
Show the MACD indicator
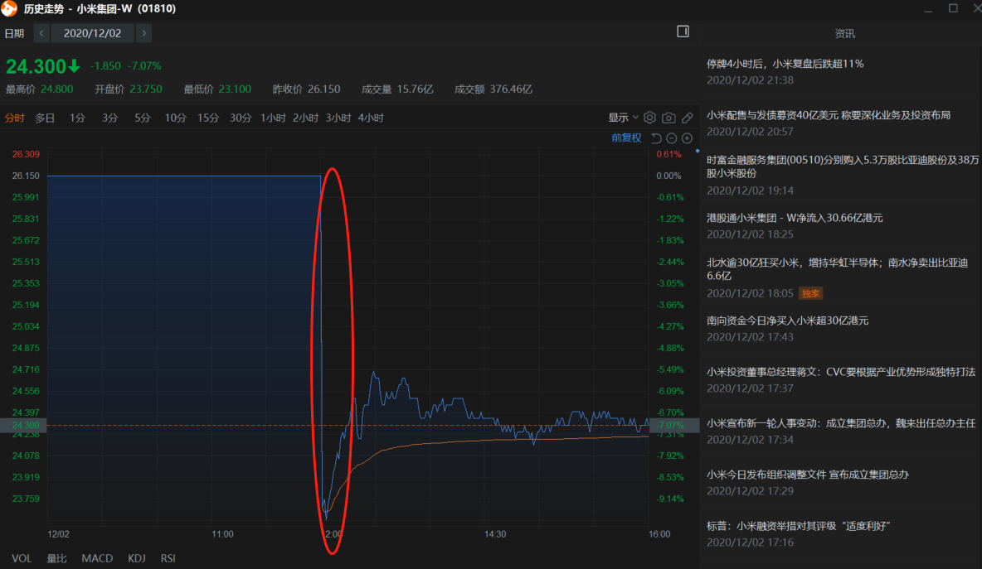[x=97, y=558]
